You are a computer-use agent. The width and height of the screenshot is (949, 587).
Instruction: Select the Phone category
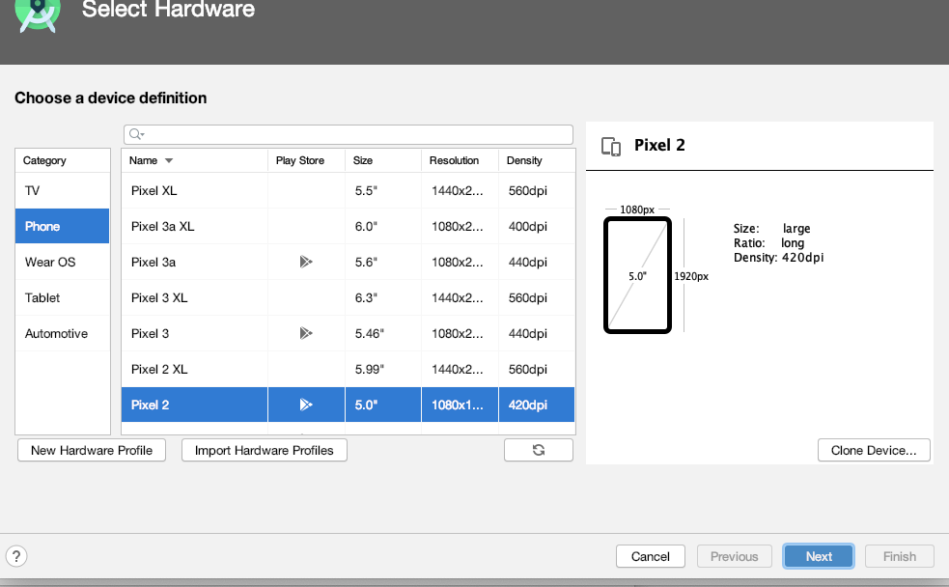point(63,226)
